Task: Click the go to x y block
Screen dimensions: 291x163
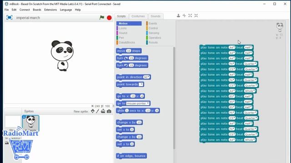Action: [x=130, y=96]
